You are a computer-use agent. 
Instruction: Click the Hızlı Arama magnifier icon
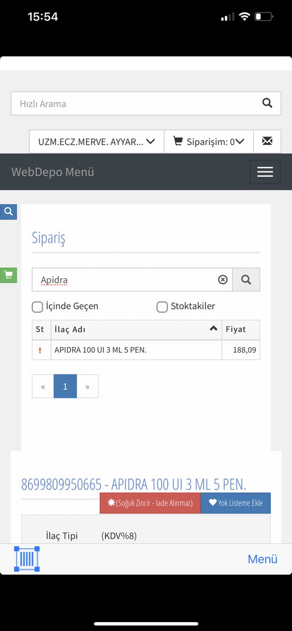click(267, 104)
